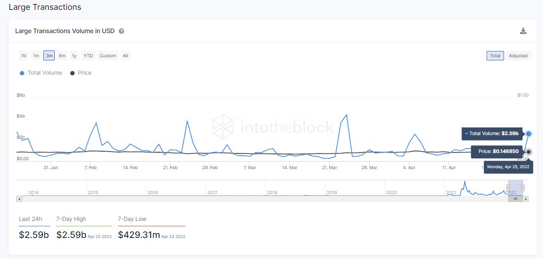The height and width of the screenshot is (259, 543).
Task: Switch chart to Adjusted view
Action: tap(518, 56)
